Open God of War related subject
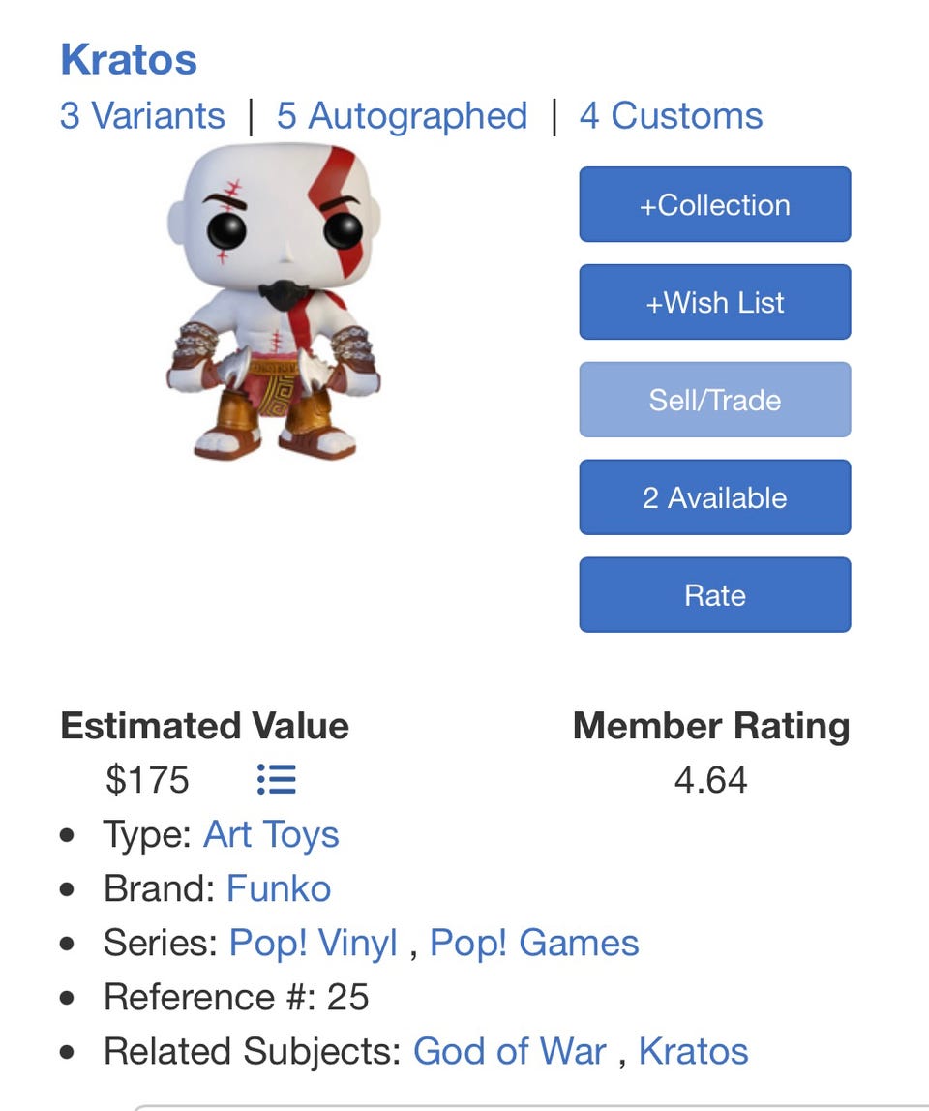Screen dimensions: 929x1111 click(x=509, y=1051)
